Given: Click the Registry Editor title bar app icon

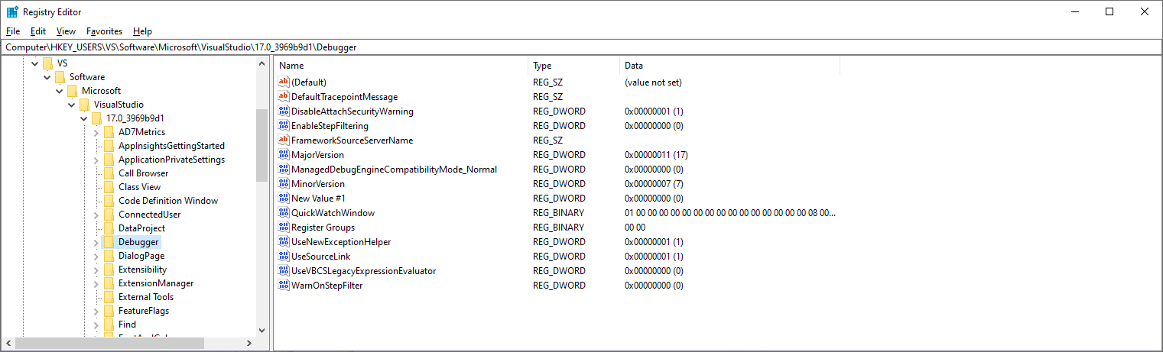Looking at the screenshot, I should click(x=12, y=12).
